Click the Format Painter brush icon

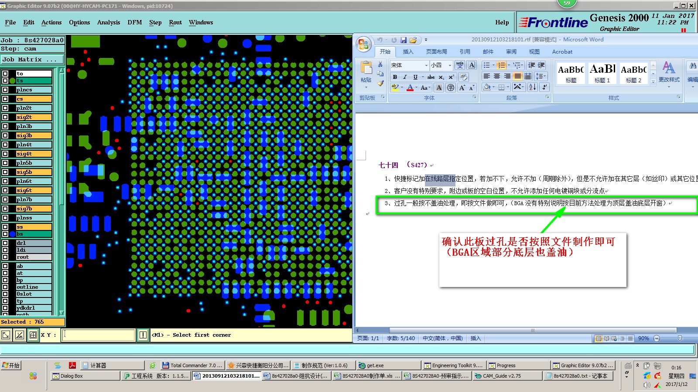(380, 83)
